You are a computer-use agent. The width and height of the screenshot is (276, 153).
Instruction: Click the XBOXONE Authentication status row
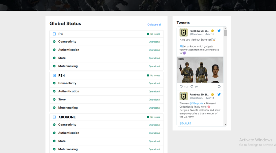click(106, 133)
